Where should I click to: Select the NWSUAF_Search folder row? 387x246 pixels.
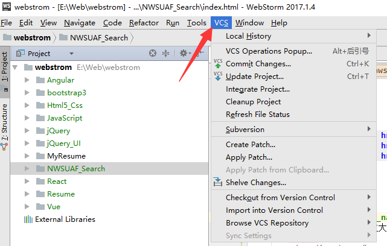(x=109, y=169)
